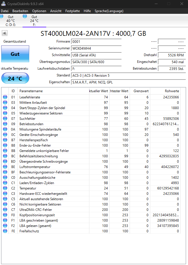Click status icon for Befehlszeitüberschreitung row
Image resolution: width=188 pixels, height=265 pixels.
(5, 156)
